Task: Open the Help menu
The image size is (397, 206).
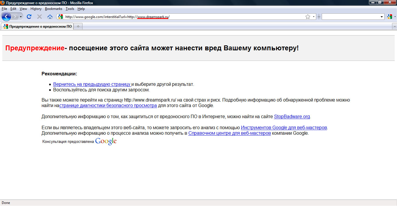Action: 81,9
